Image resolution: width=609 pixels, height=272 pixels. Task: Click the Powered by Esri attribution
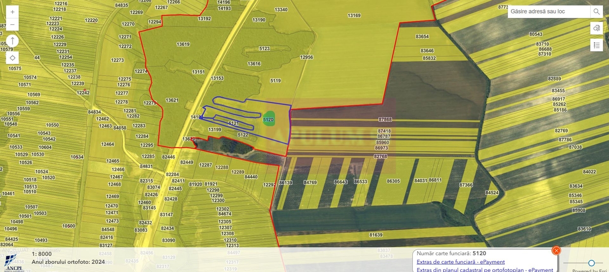click(589, 270)
